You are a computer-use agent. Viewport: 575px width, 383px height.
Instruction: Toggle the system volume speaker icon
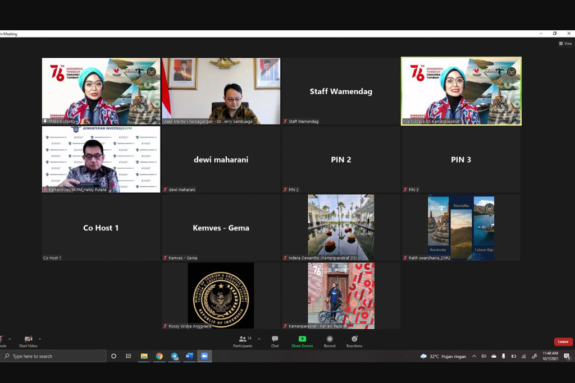483,357
